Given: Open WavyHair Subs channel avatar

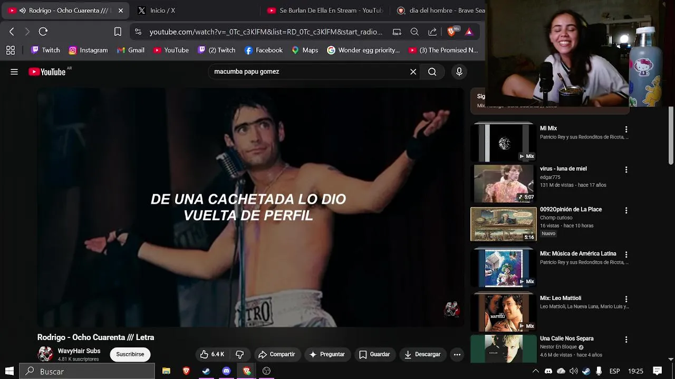Looking at the screenshot, I should 45,354.
